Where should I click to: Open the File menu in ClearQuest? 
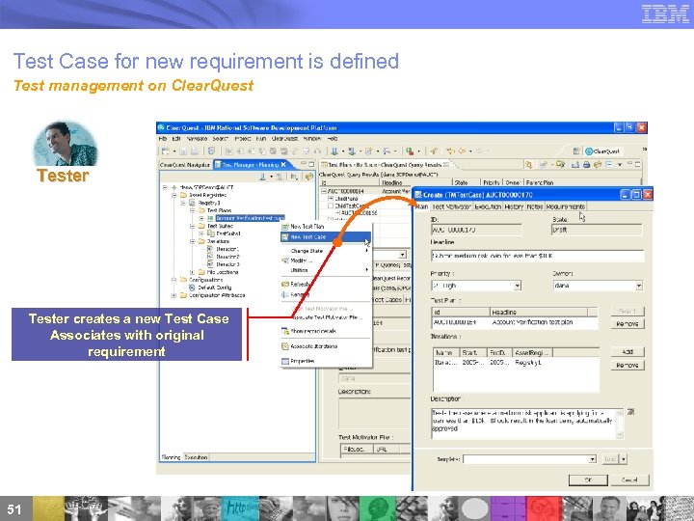[163, 139]
